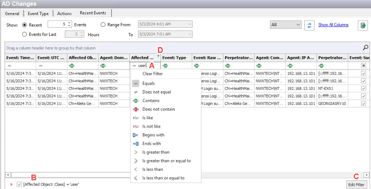
Task: Click ABC filter icon under Affected Ob... column
Action: tap(71, 66)
